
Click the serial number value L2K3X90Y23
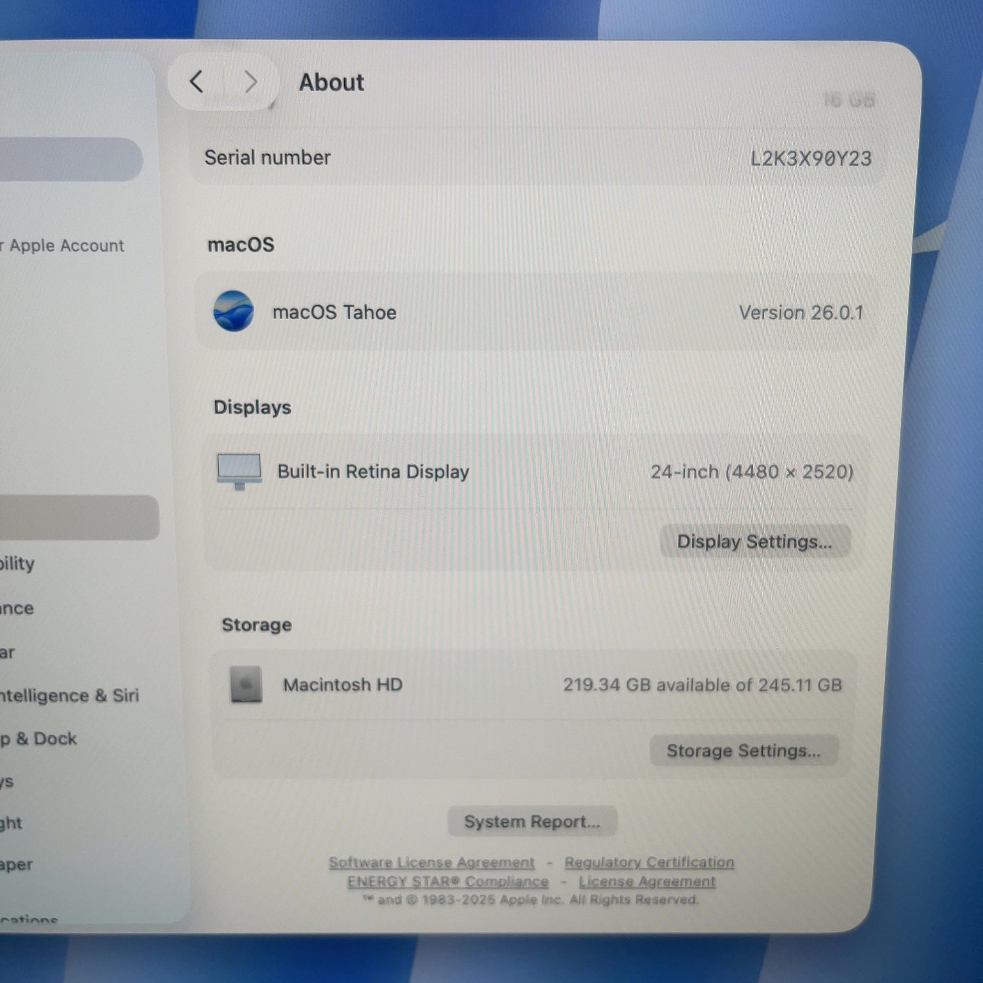811,159
